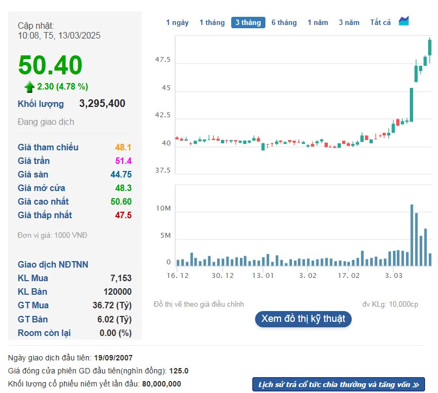Screen dimensions: 438x393
Task: Click the area chart type icon
Action: [404, 21]
